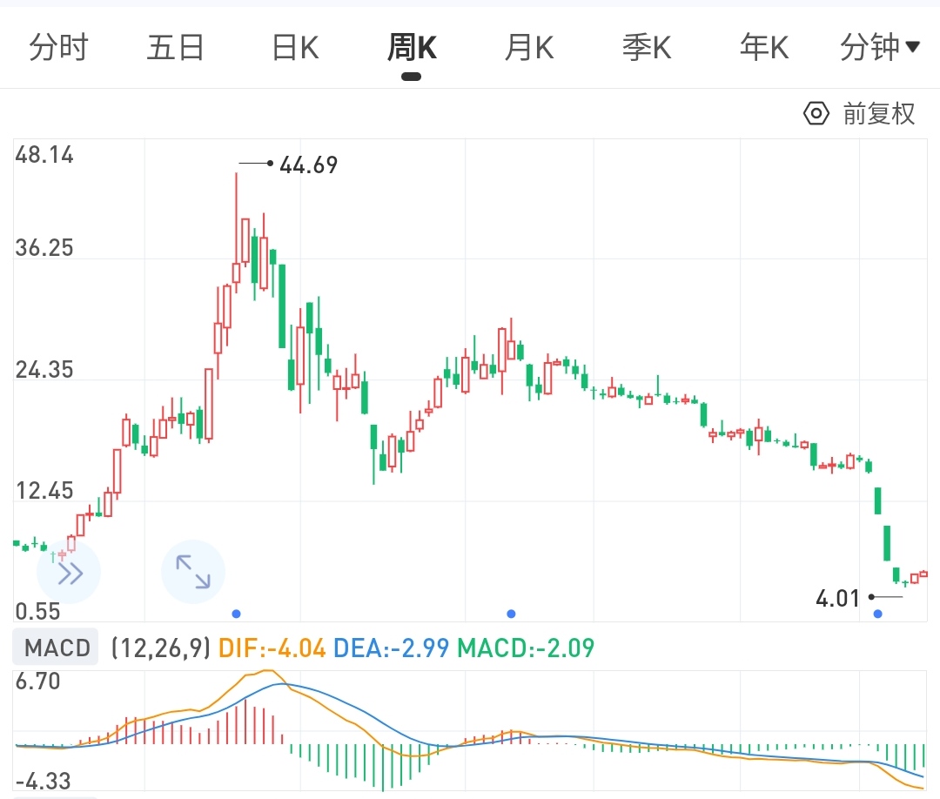Click the 4.01 low price marker
The width and height of the screenshot is (940, 799).
[837, 598]
